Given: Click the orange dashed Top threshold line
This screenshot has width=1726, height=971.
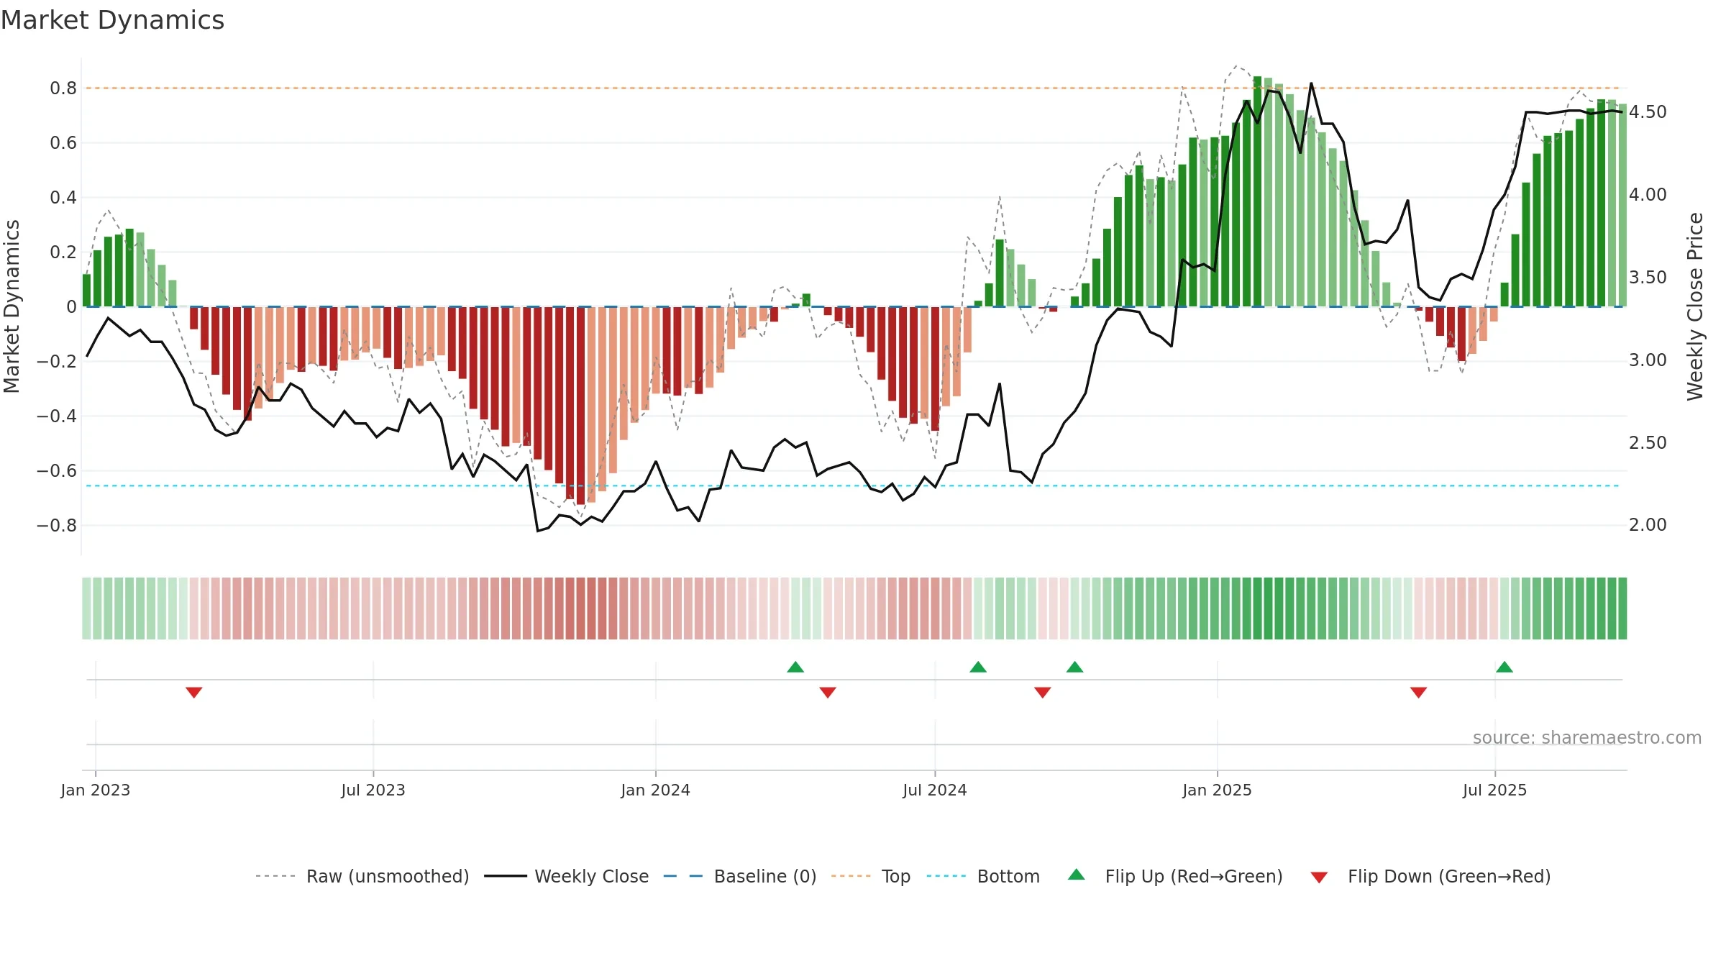Looking at the screenshot, I should click(x=852, y=88).
